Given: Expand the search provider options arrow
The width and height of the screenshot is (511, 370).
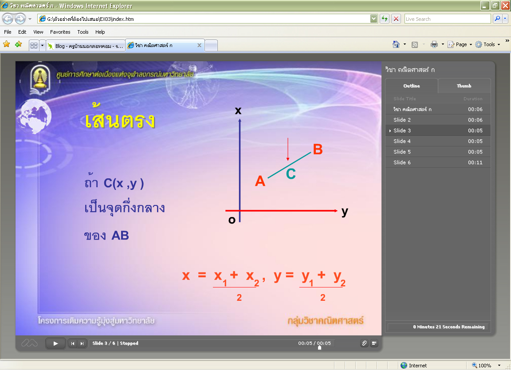Looking at the screenshot, I should 505,19.
